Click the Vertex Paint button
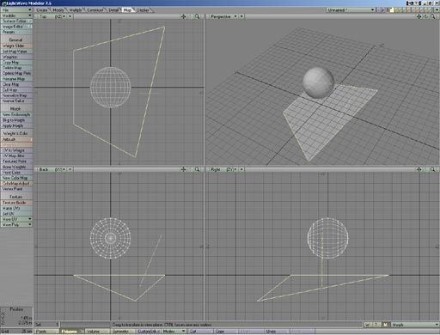The image size is (440, 335). (x=16, y=189)
